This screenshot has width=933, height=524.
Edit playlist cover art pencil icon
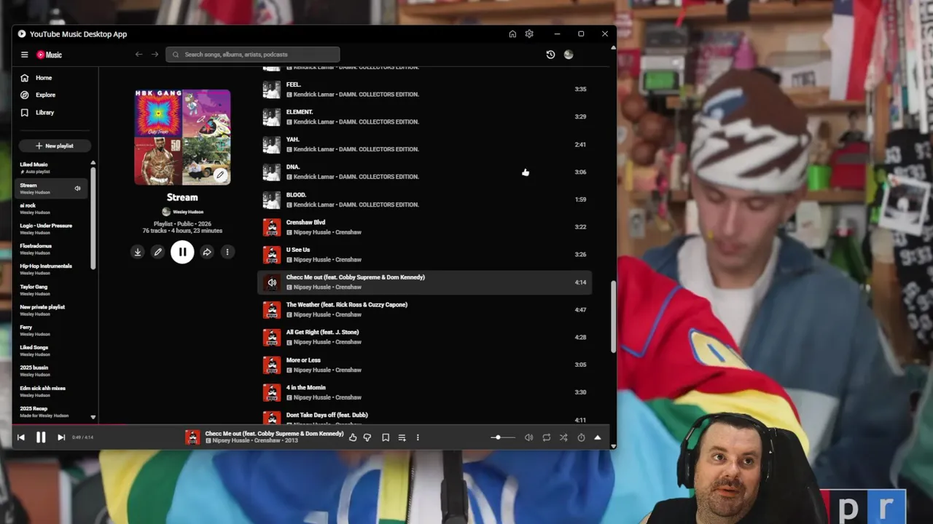point(220,175)
